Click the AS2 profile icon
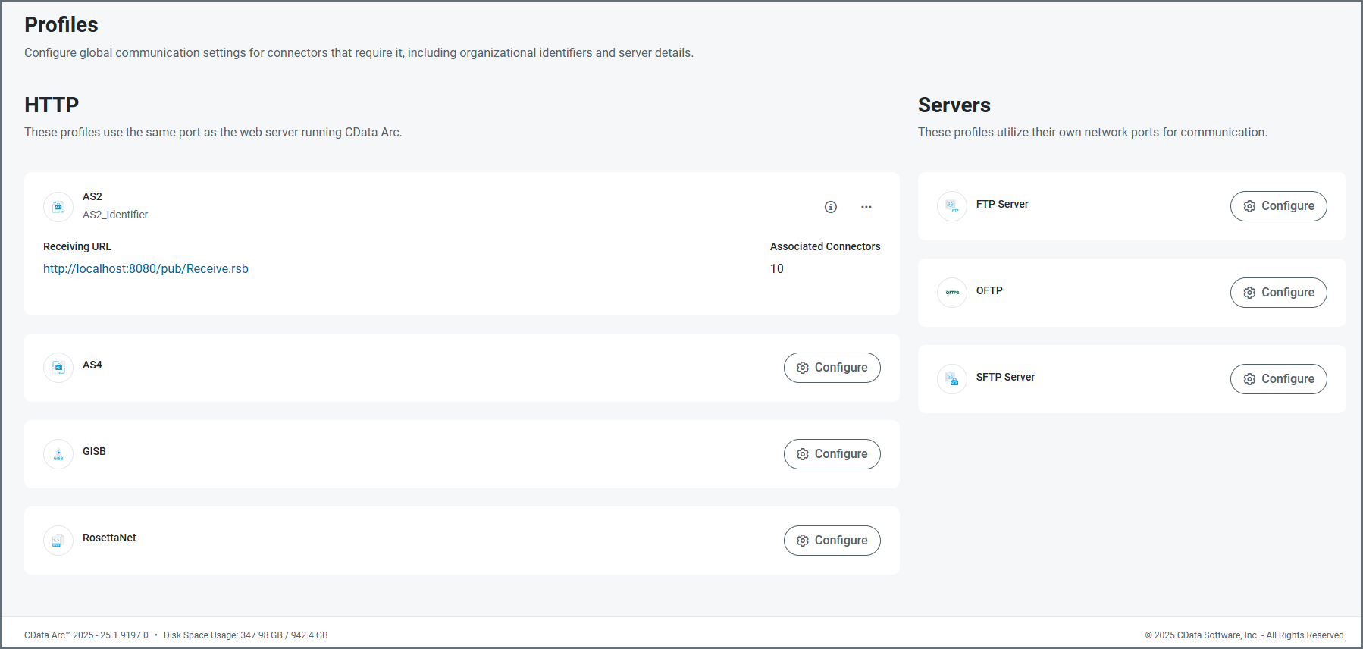This screenshot has height=649, width=1363. coord(58,207)
